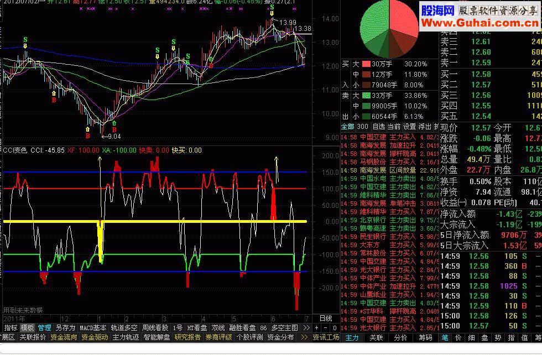This screenshot has width=542, height=355.
Task: Expand more bottom tabs left of 资讯工场
Action: coord(304,337)
